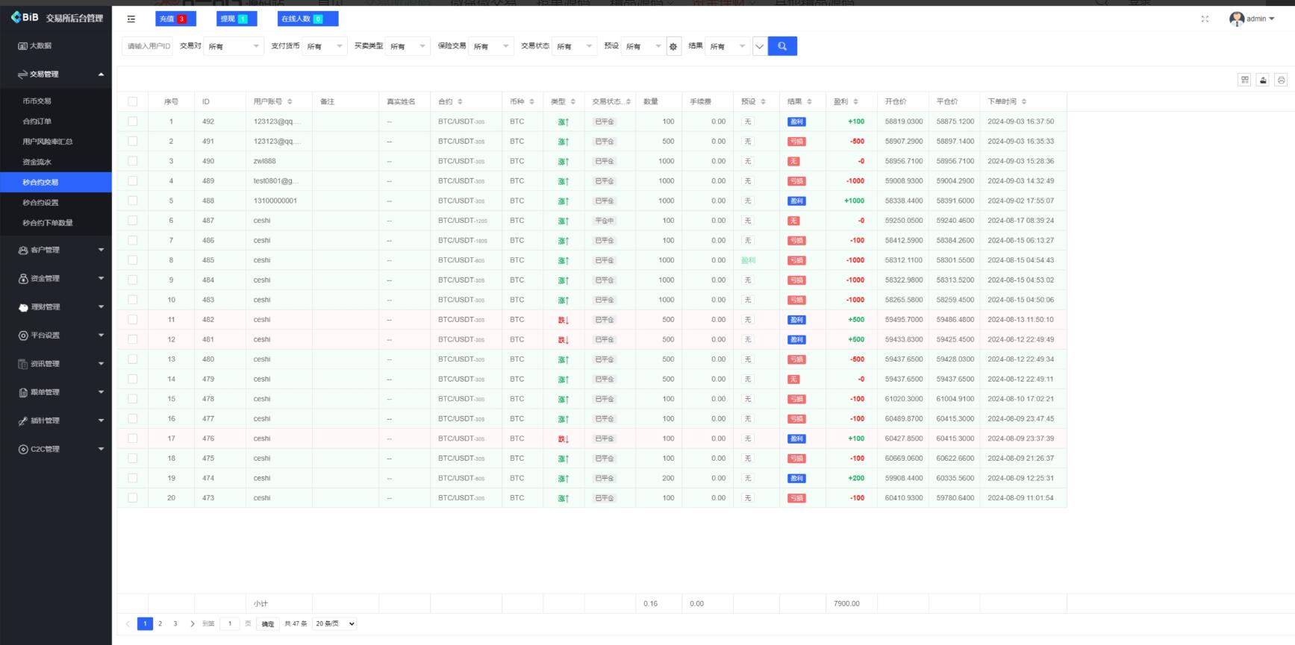The image size is (1295, 645).
Task: Collapse sidebar with the hamburger icon
Action: 131,19
